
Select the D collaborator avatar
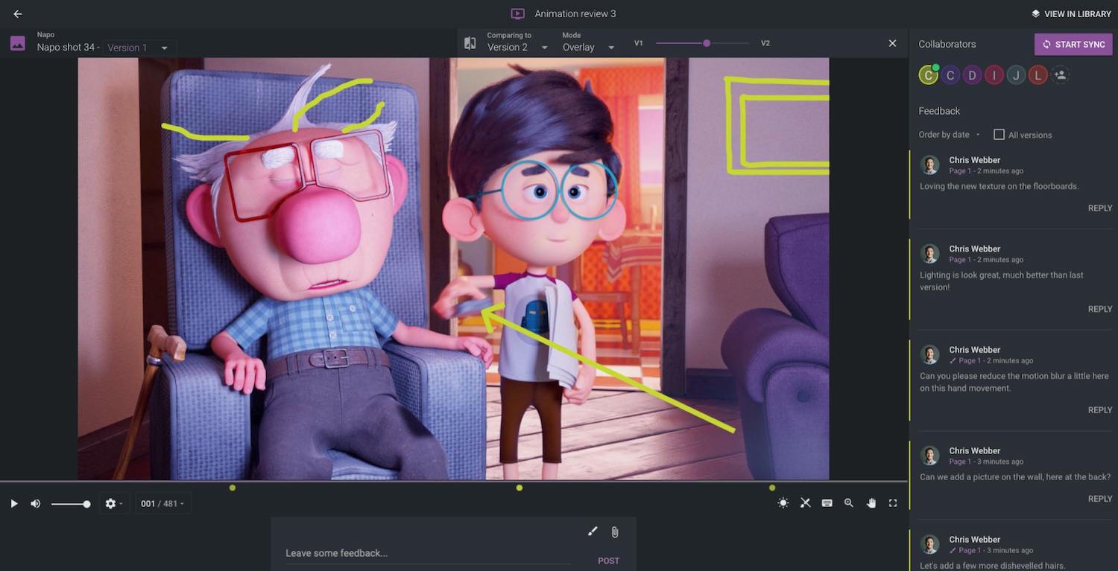[x=972, y=74]
